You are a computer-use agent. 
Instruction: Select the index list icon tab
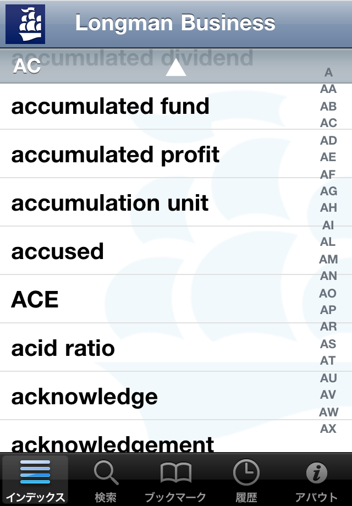click(35, 480)
